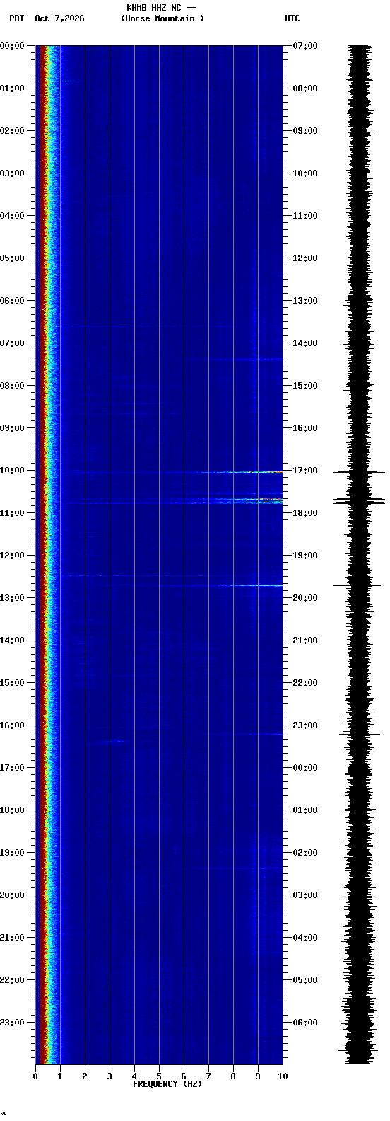This screenshot has width=390, height=1121.
Task: Select the 20:00 PDT time label
Action: click(12, 895)
